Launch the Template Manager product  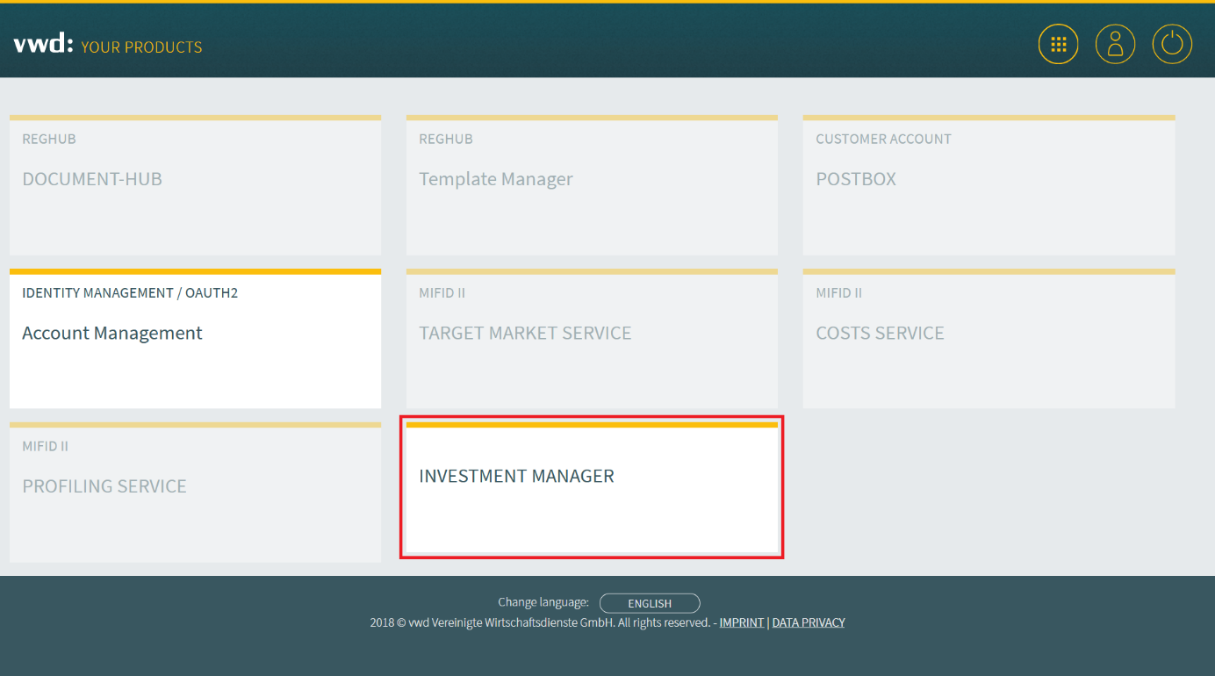click(x=591, y=186)
